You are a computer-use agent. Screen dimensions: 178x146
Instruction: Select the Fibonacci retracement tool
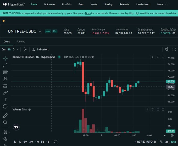click(x=5, y=72)
